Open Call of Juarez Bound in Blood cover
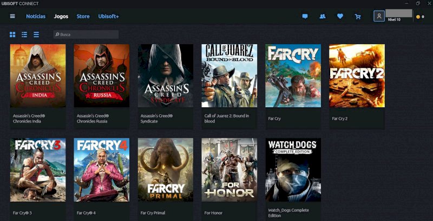This screenshot has width=433, height=221. point(229,75)
